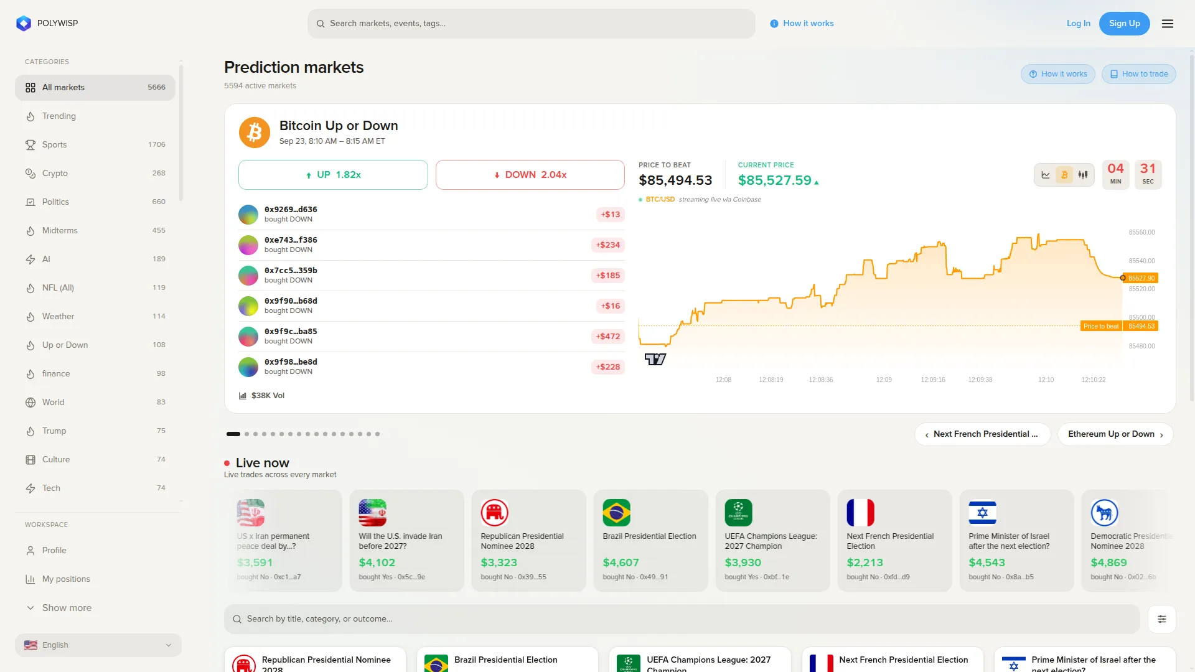Open the Trending category
The height and width of the screenshot is (672, 1195).
click(95, 116)
